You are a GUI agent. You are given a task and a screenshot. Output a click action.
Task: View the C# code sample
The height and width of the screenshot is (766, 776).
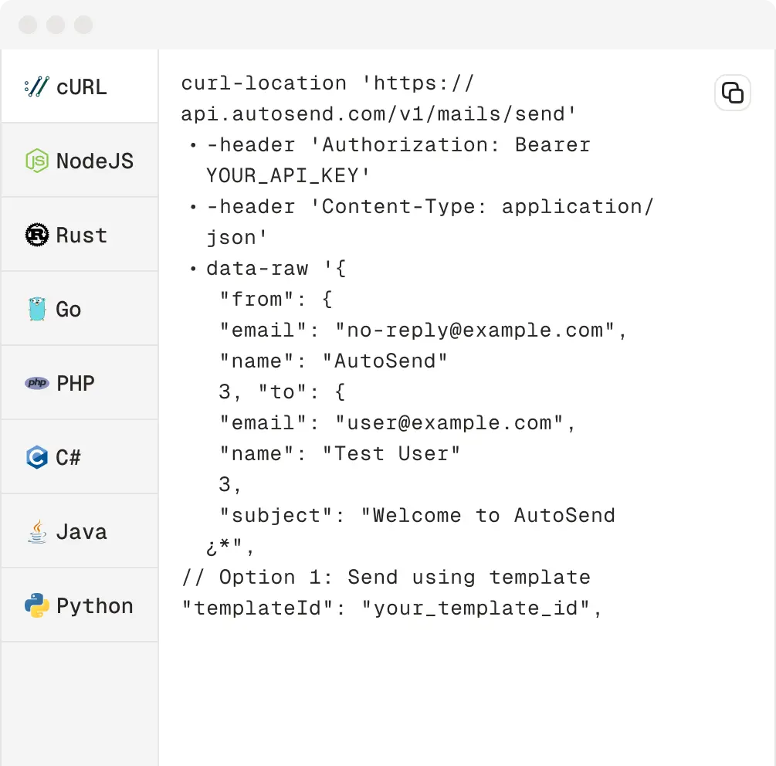click(80, 457)
